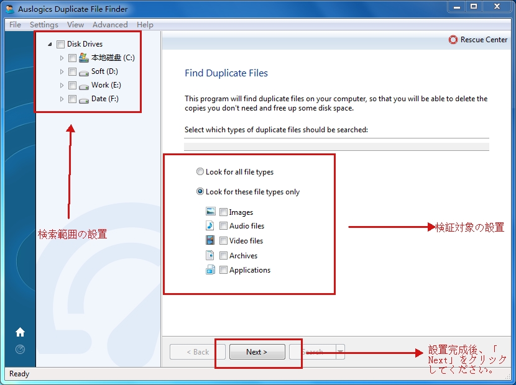
Task: Click the Soft (D:) drive icon
Action: click(84, 73)
